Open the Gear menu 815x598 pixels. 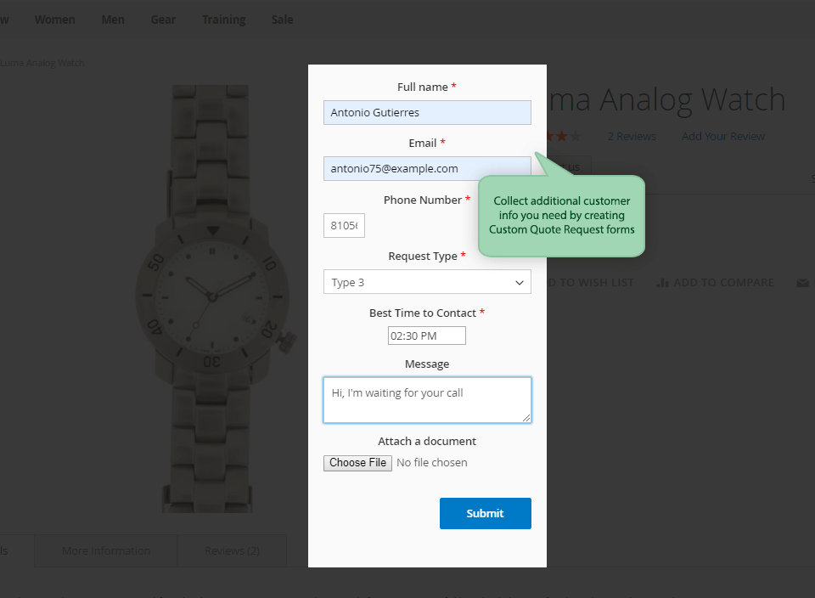163,20
